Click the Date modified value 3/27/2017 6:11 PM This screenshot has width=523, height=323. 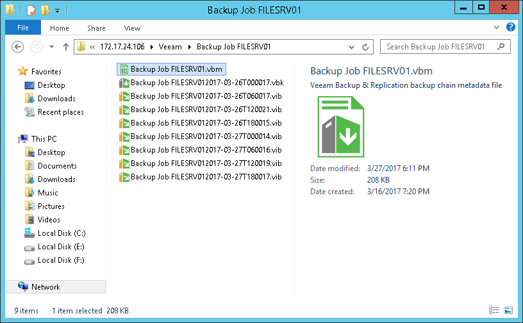(x=398, y=169)
